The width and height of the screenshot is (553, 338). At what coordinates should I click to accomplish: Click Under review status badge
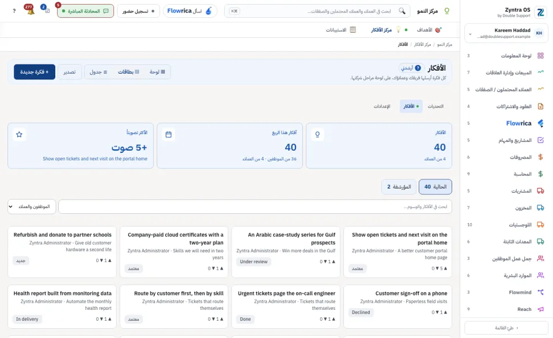coord(253,262)
